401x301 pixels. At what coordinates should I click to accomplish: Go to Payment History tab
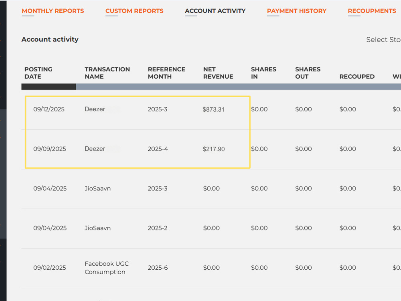(x=297, y=11)
